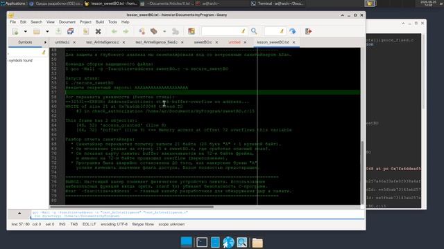Open the Applications menu in the top panel

[x=12, y=3]
